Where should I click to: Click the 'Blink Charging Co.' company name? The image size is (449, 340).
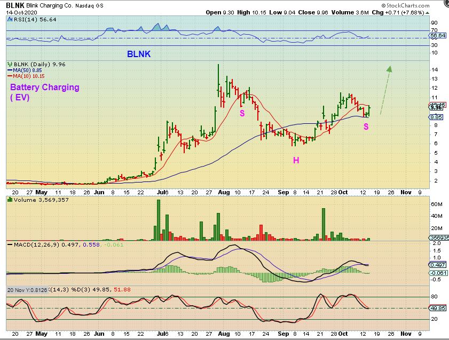(50, 5)
